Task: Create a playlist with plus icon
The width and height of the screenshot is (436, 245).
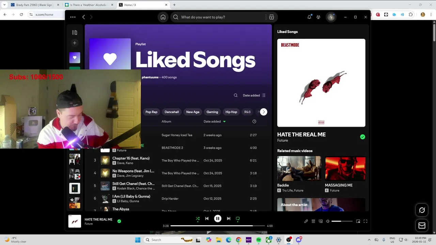Action: [75, 43]
